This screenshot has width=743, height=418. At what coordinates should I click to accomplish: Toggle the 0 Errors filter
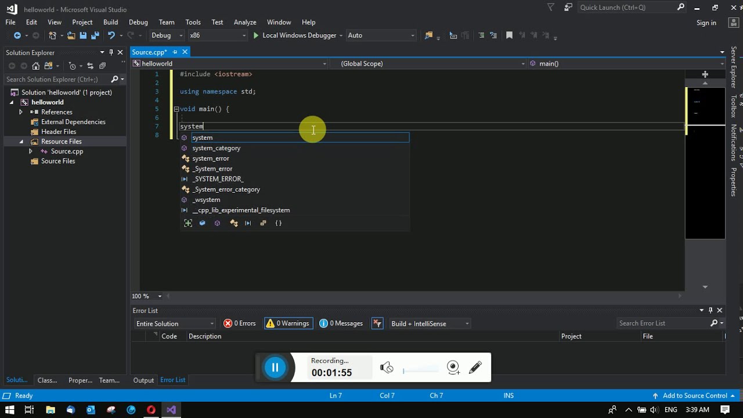click(240, 323)
